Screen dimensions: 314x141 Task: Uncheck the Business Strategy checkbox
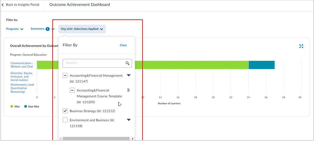pos(65,111)
